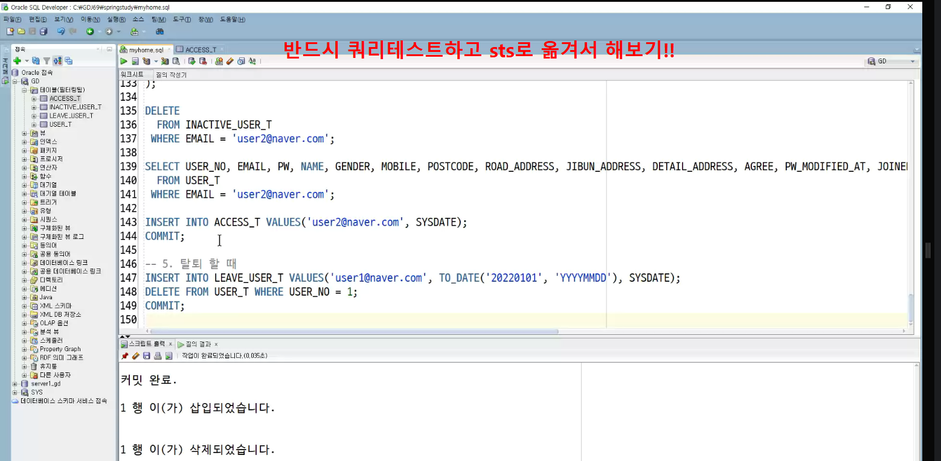Open the 파일(F) menu
The image size is (941, 461).
(x=13, y=19)
